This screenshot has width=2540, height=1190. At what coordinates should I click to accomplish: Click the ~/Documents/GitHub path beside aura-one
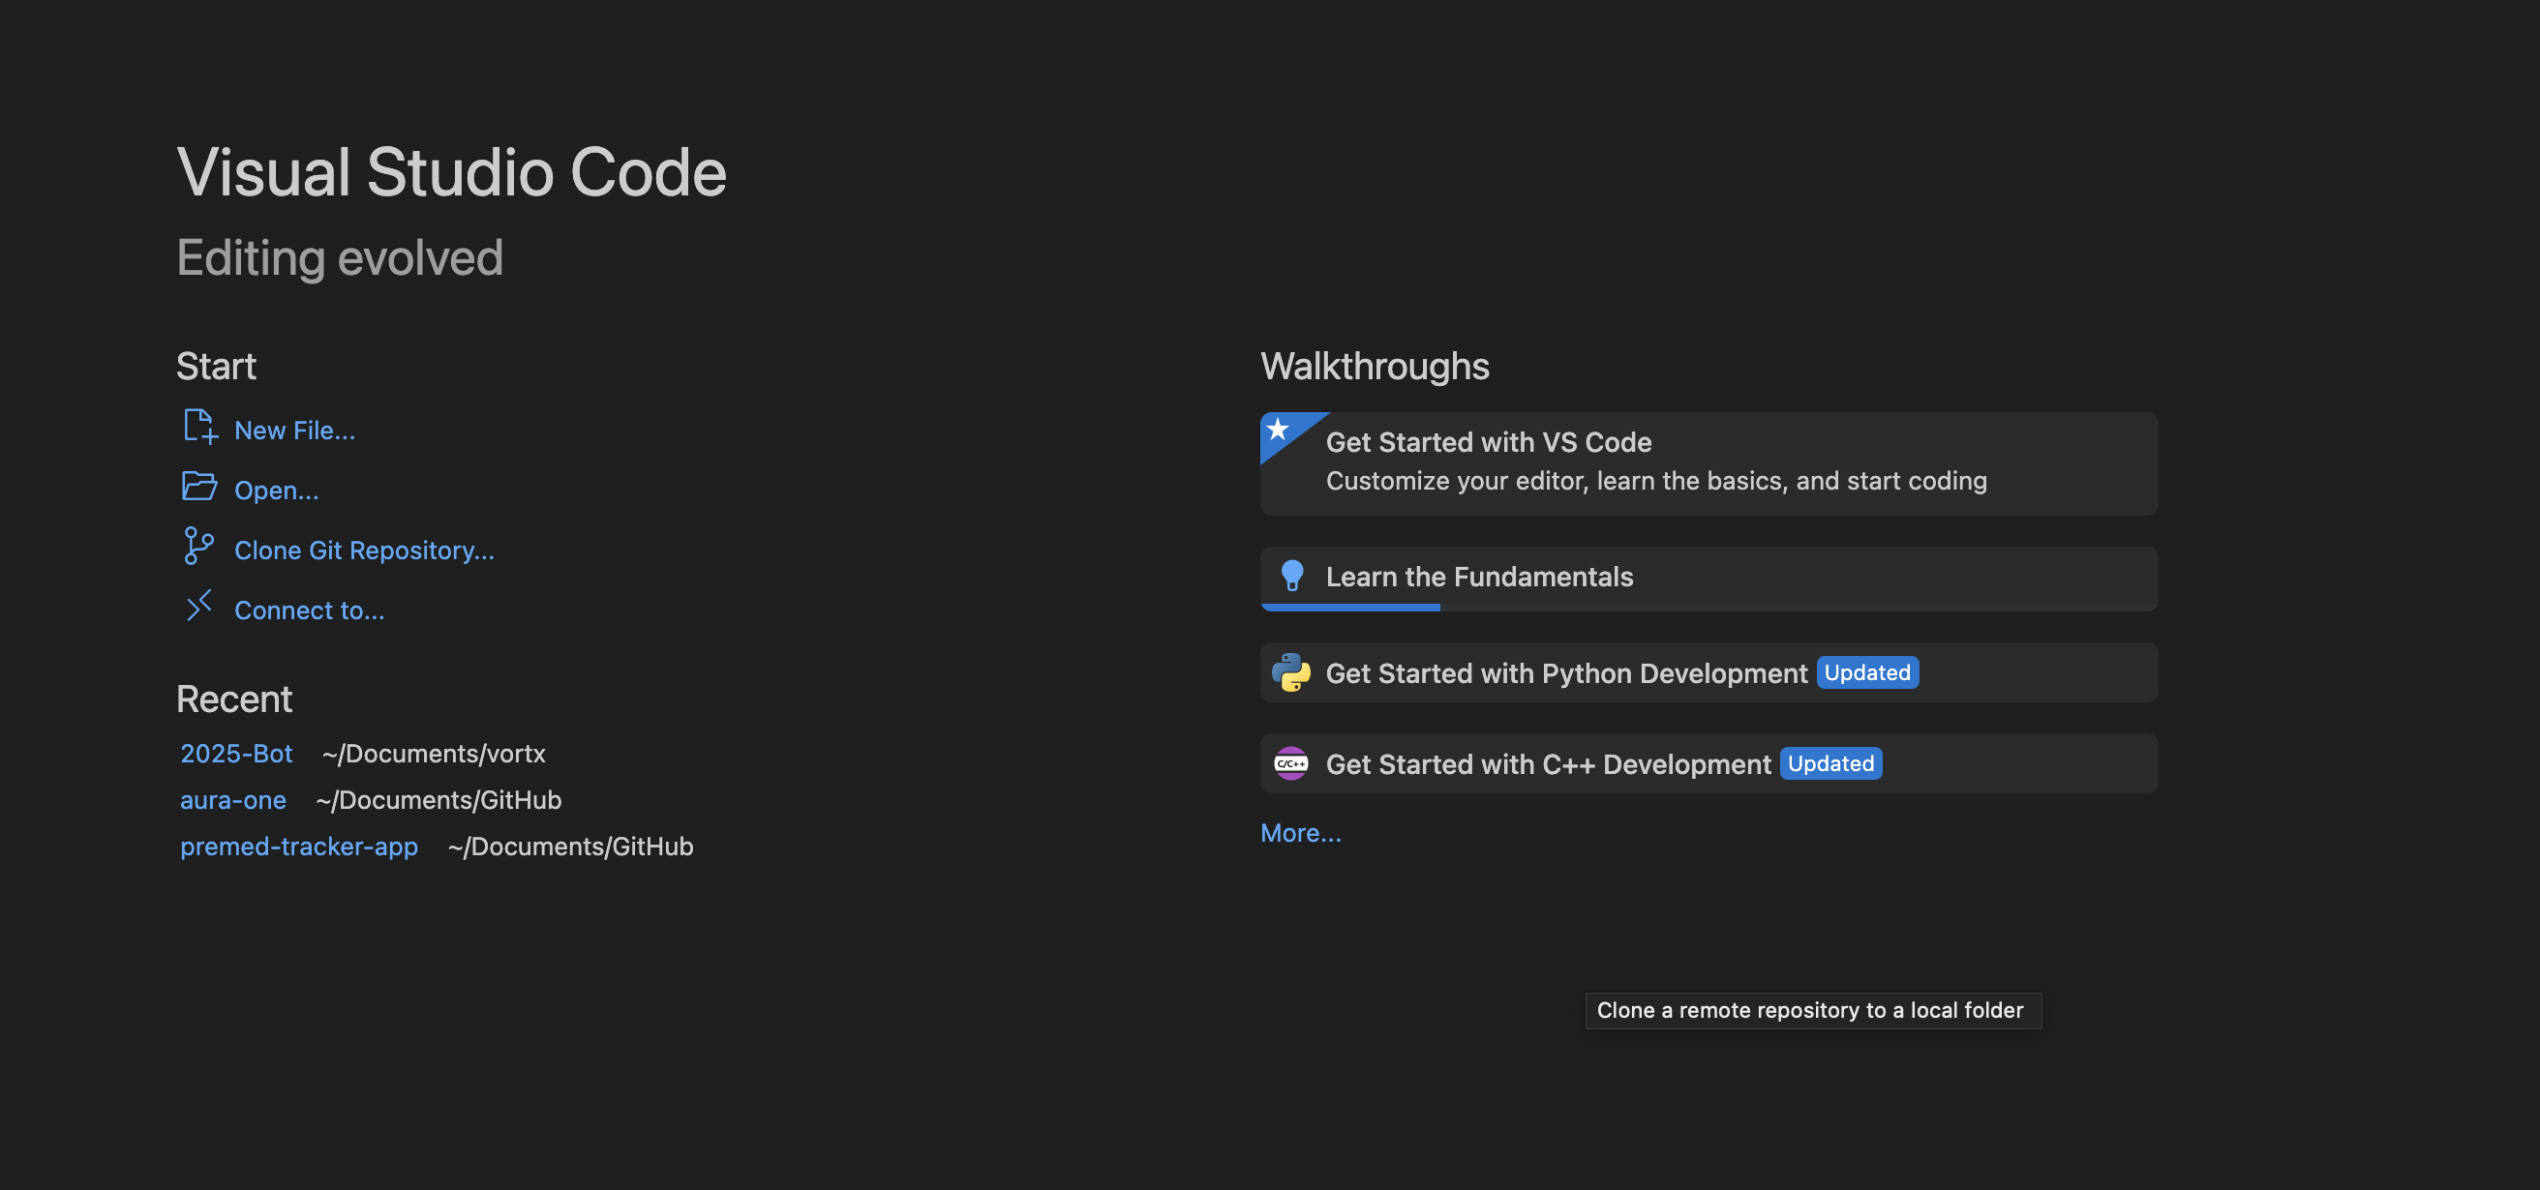click(x=438, y=800)
